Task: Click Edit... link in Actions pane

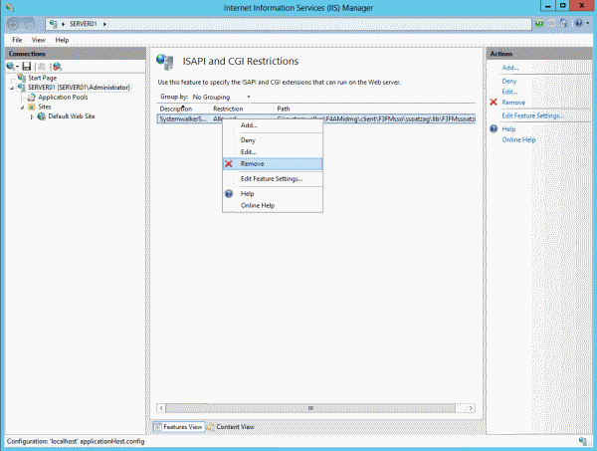Action: click(509, 92)
